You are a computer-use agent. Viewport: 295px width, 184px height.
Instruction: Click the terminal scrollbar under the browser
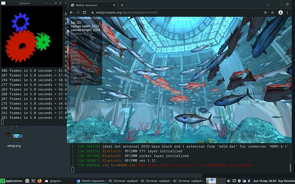[291, 168]
